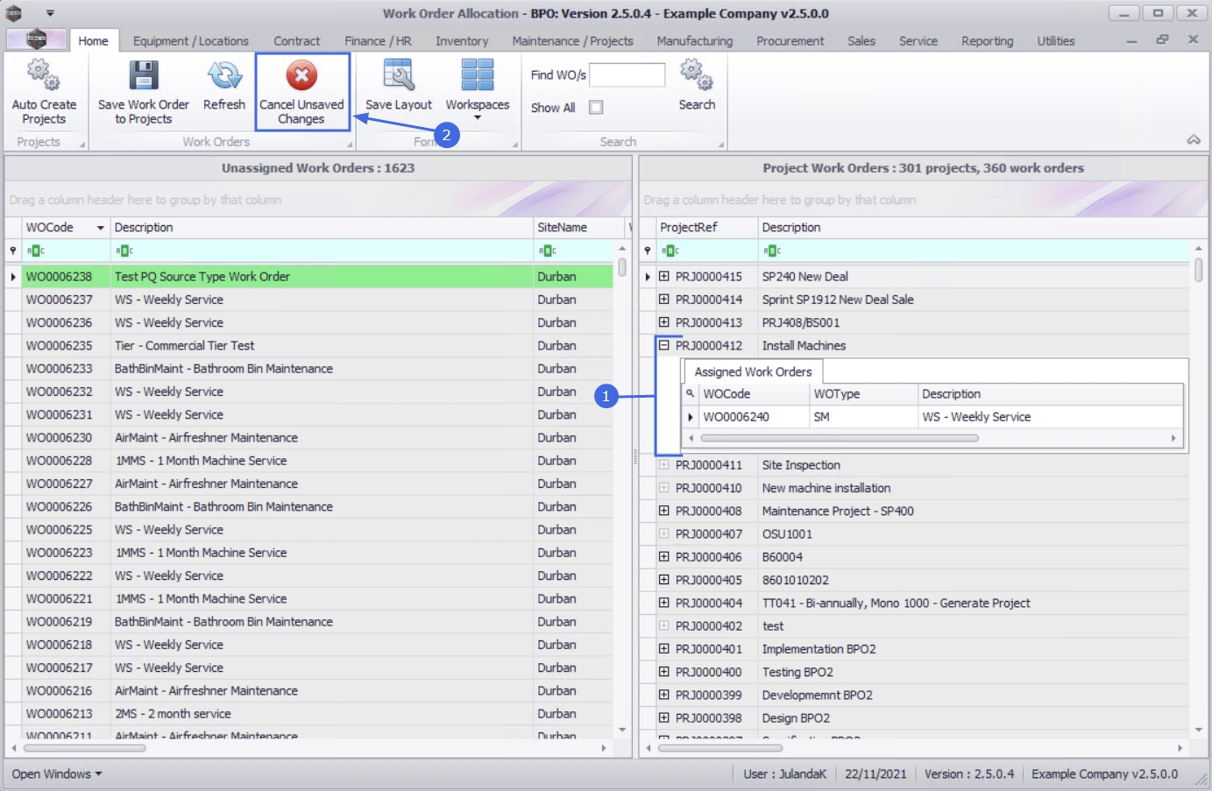
Task: Open the quick access toolbar dropdown
Action: pyautogui.click(x=50, y=13)
